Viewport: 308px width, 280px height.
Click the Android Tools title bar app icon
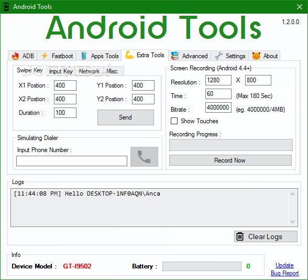pos(6,7)
